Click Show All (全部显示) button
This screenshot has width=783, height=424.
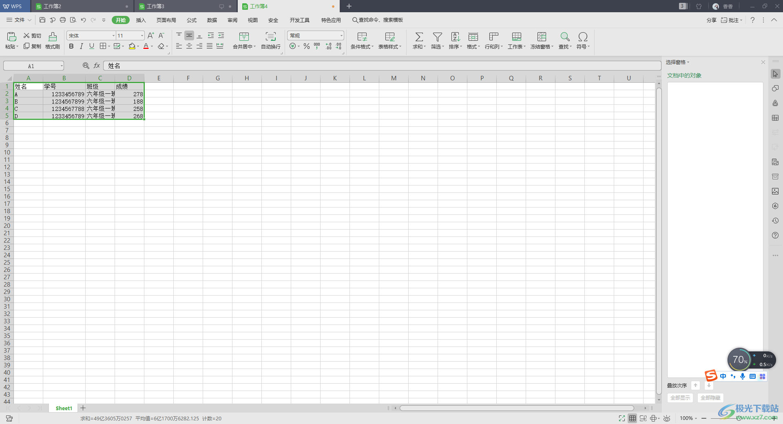pos(680,397)
